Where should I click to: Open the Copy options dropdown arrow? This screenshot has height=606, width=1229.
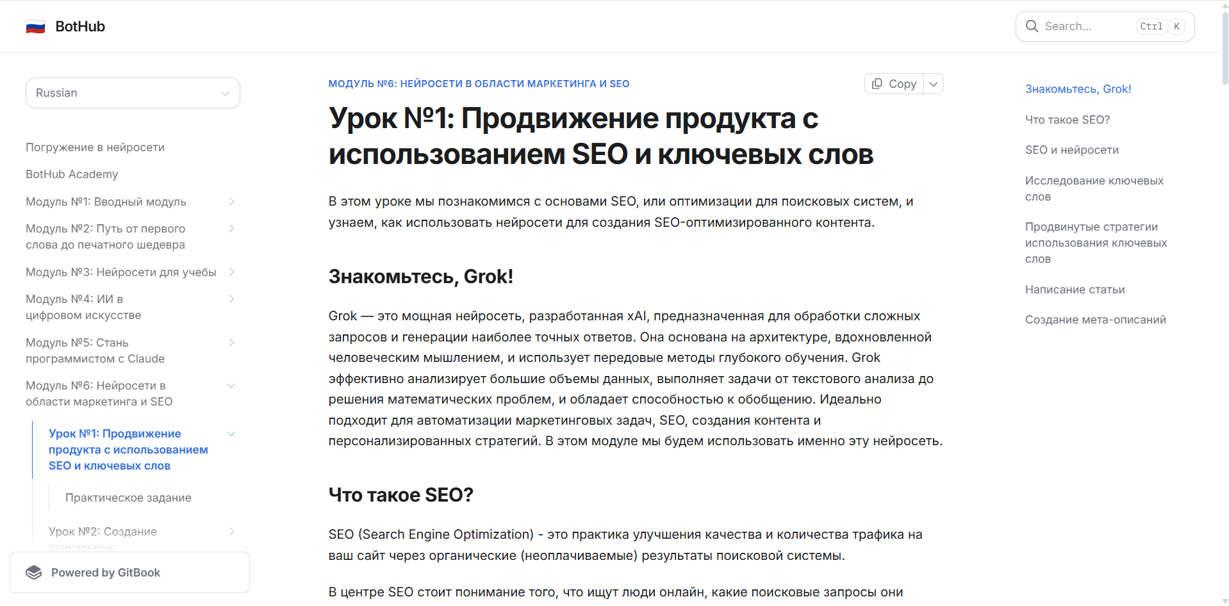(x=934, y=84)
